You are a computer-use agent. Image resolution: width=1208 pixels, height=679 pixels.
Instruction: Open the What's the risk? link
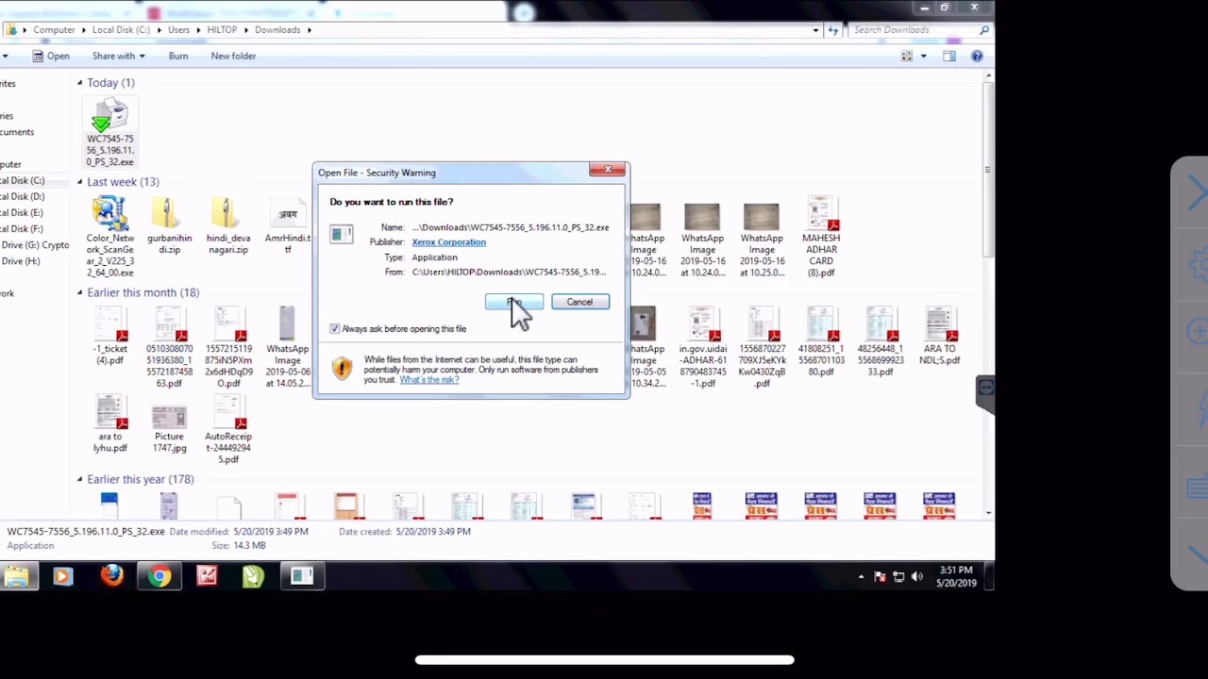click(429, 379)
